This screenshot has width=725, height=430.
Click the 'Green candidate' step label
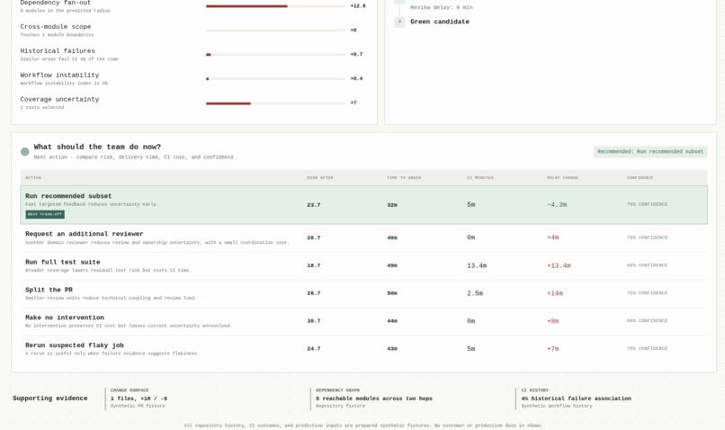click(x=440, y=22)
